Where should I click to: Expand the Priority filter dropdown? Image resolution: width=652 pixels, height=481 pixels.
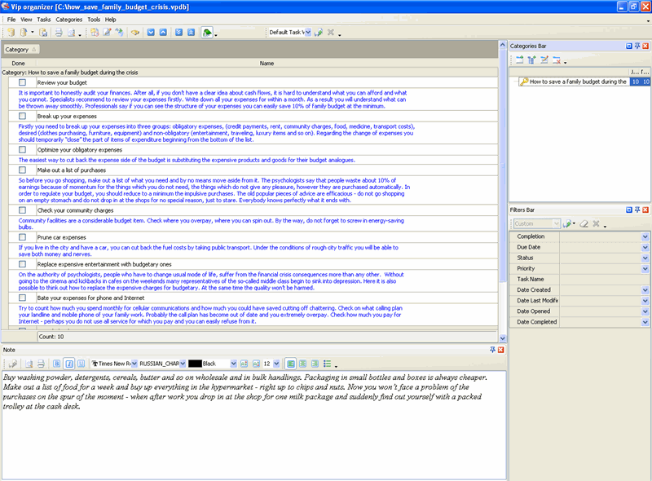(645, 269)
